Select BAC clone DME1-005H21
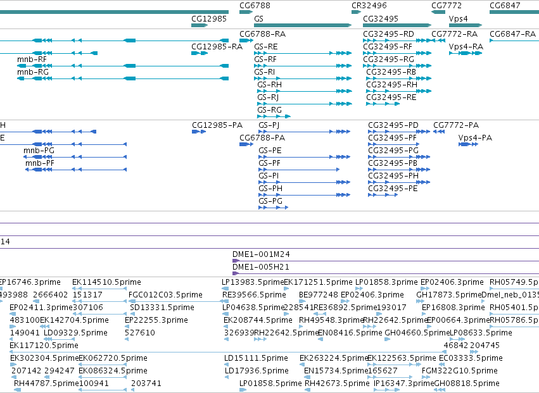539x393 pixels. [386, 273]
